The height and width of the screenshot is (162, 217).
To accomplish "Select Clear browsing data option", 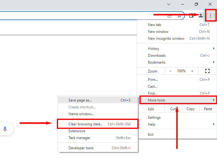I will (86, 124).
